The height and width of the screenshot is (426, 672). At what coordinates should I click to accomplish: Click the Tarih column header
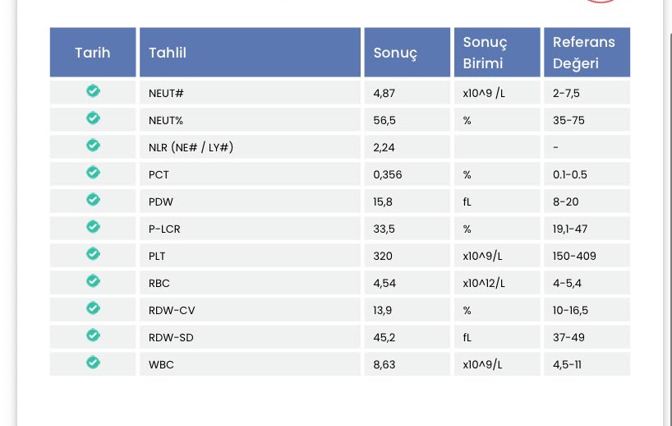93,53
